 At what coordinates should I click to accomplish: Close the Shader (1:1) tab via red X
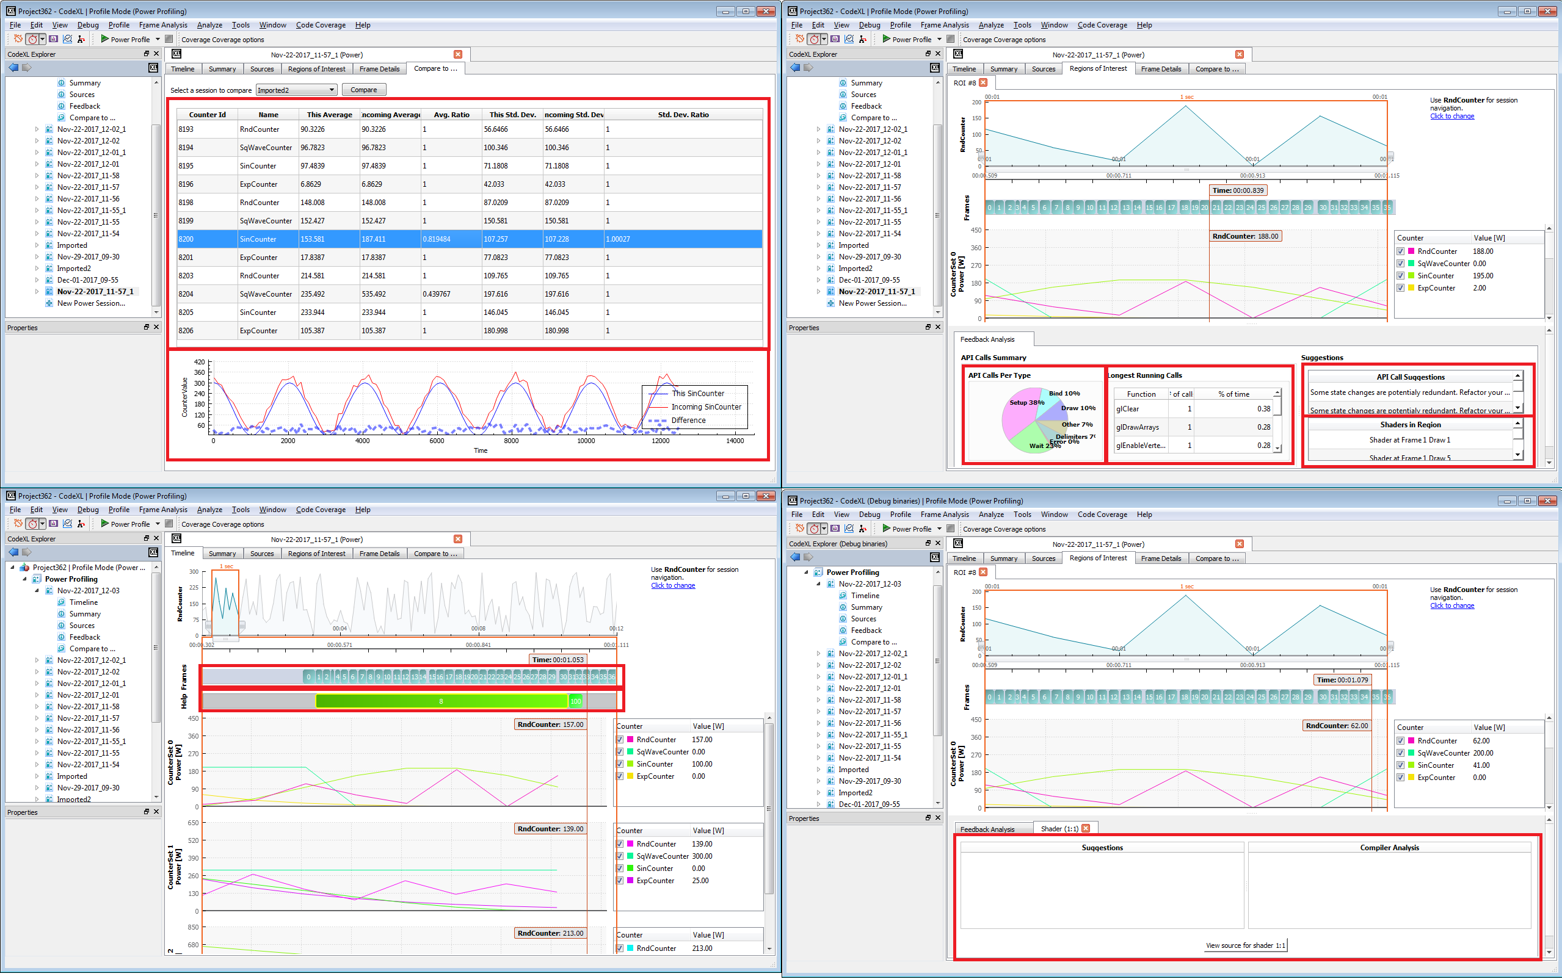[x=1086, y=828]
